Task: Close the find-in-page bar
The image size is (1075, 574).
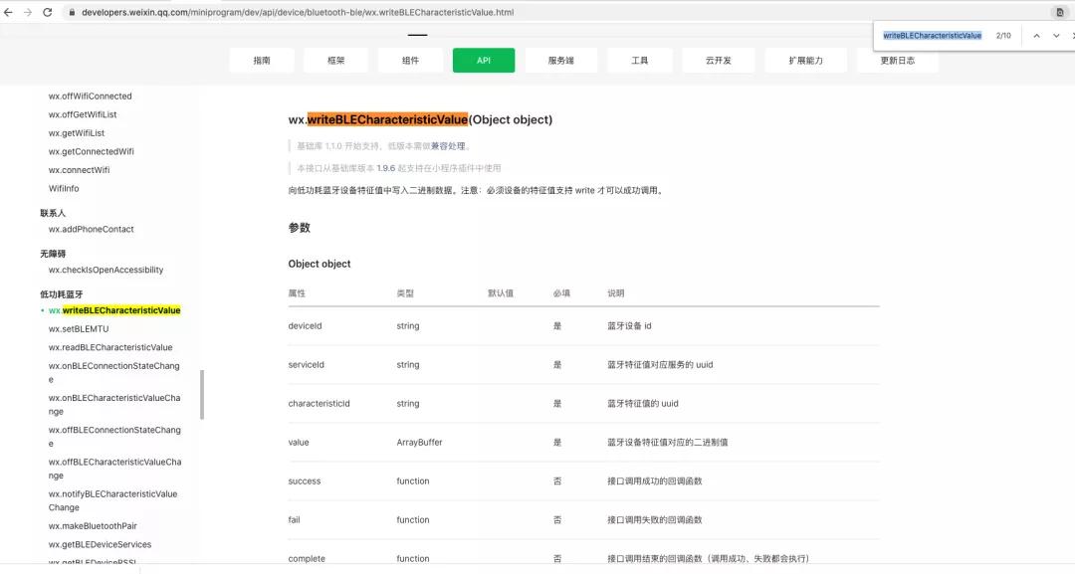Action: click(1073, 36)
